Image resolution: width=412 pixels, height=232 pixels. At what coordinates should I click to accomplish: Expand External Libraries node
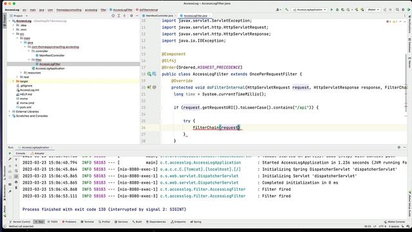(x=10, y=111)
